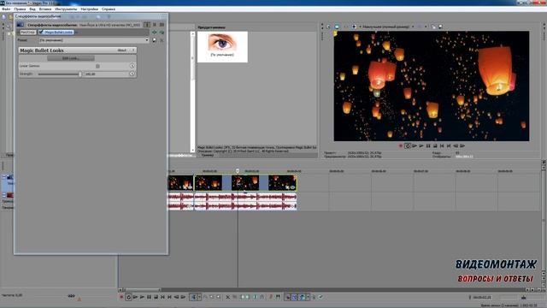Go to start in timeline transport bar
The width and height of the screenshot is (547, 308).
162,297
